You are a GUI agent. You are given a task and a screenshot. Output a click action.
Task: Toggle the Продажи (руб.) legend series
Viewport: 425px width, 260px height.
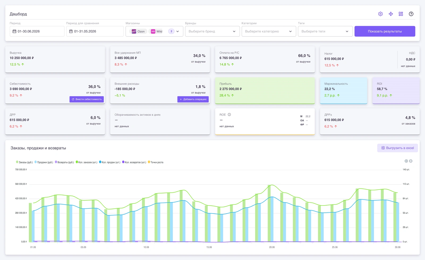44,162
